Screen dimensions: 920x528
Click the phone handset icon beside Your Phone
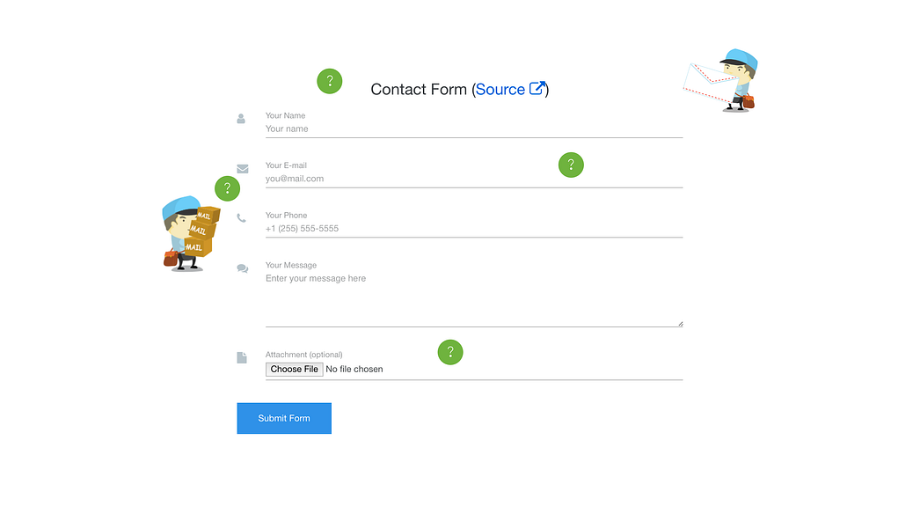coord(241,218)
